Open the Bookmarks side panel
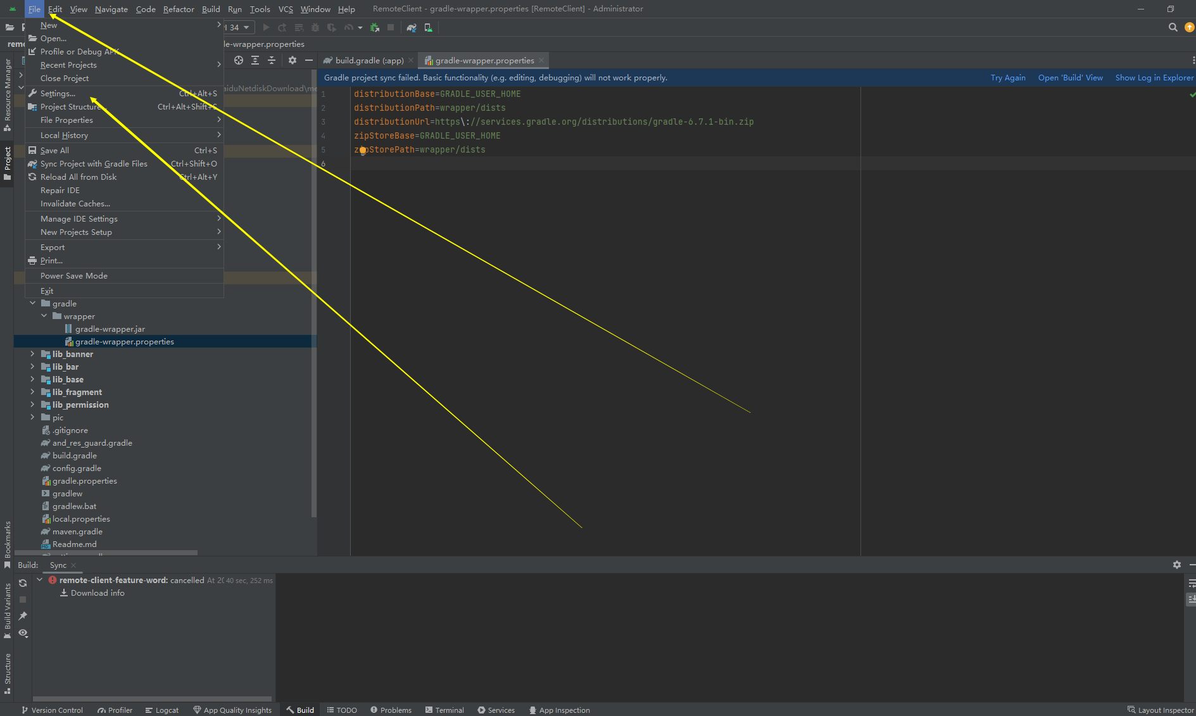The image size is (1196, 716). point(7,544)
